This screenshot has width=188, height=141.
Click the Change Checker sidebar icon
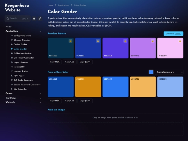[x=12, y=40]
